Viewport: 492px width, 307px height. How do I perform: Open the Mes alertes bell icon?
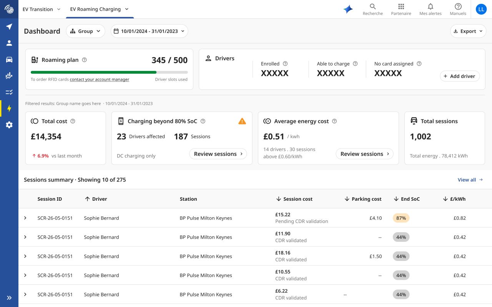430,9
